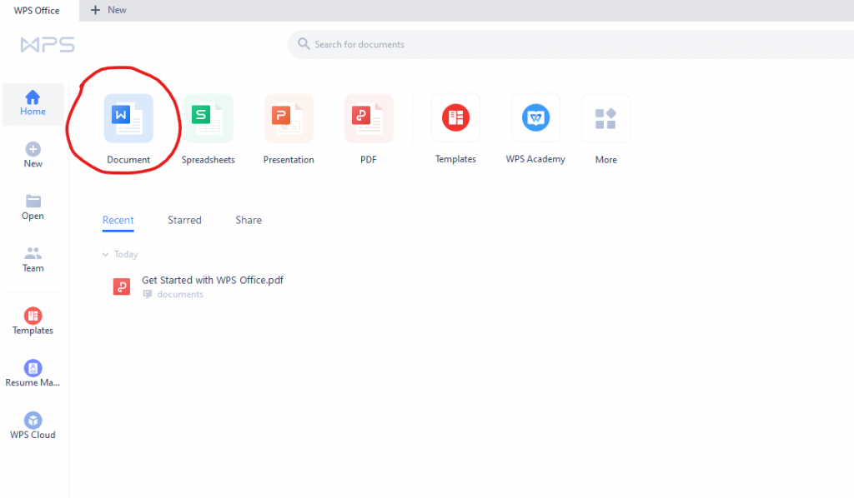Open the folder icon labeled Open
Screen dimensions: 854x498
(33, 202)
